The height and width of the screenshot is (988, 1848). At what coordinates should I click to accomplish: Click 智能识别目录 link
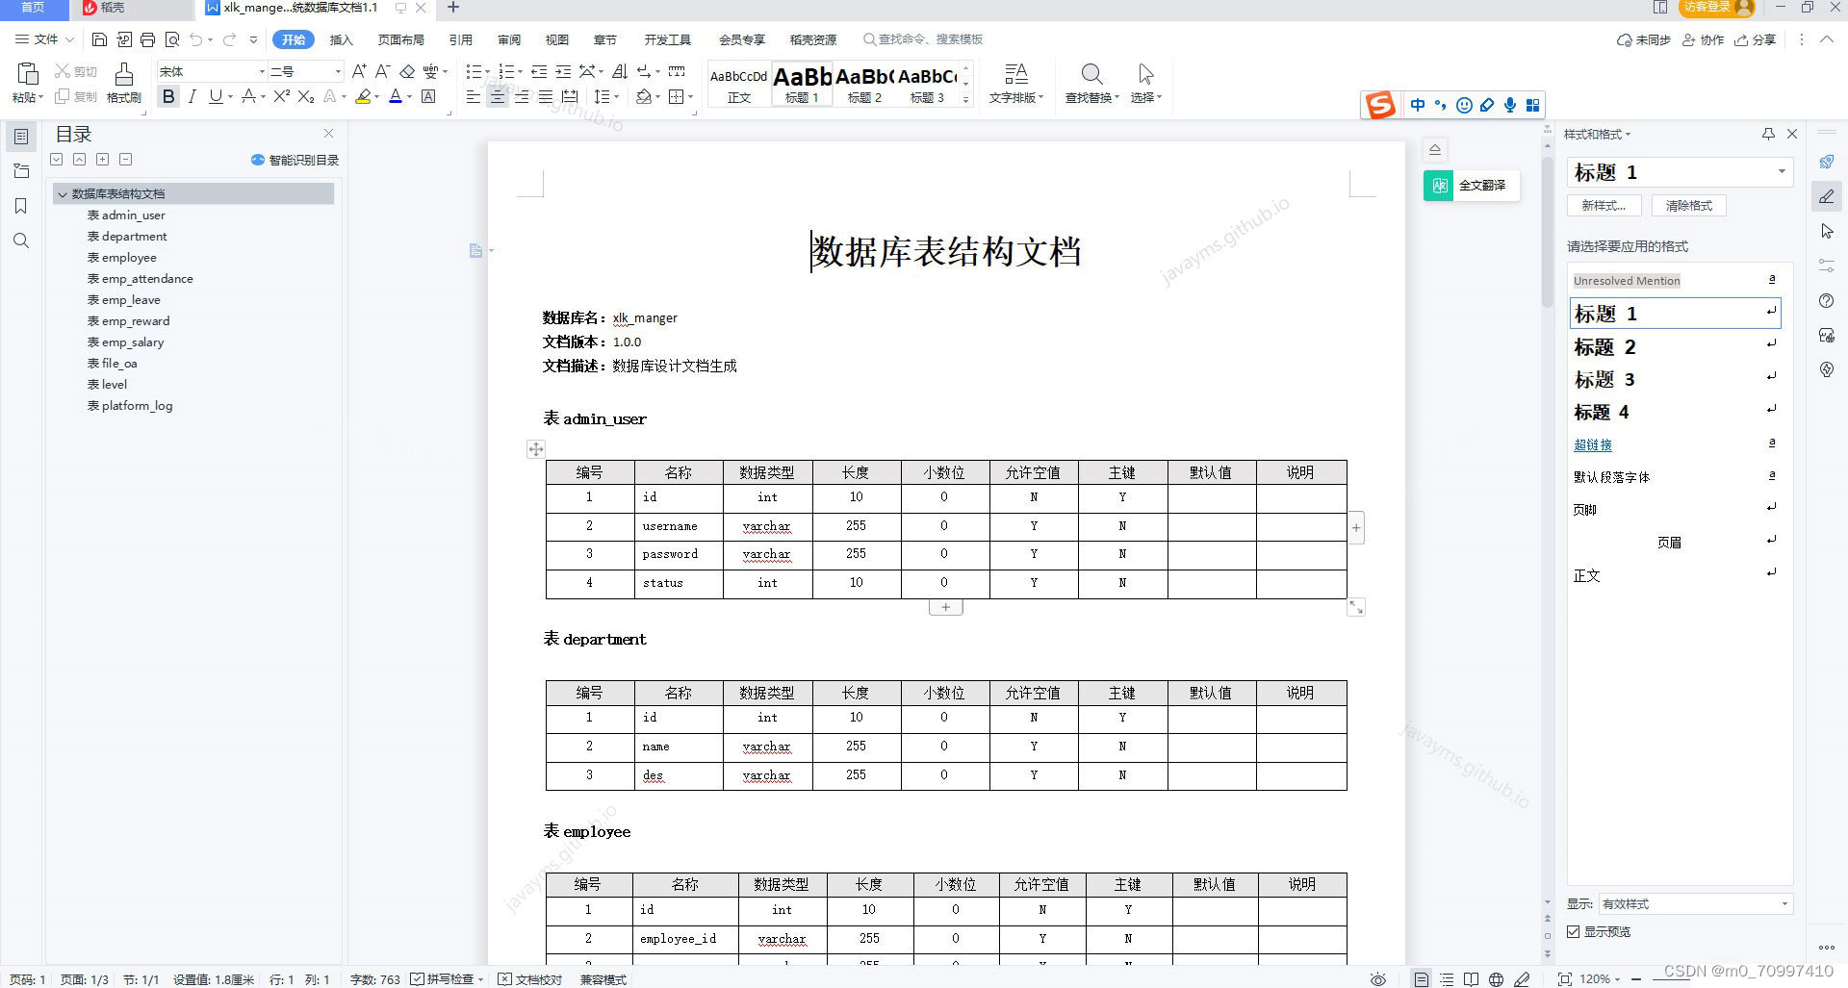click(295, 160)
